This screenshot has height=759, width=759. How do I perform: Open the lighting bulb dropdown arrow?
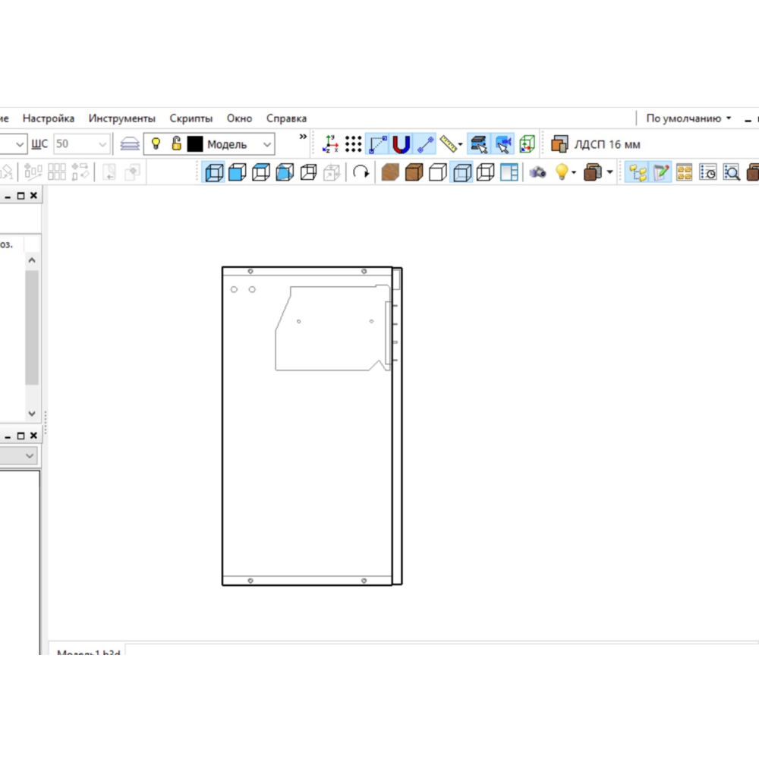click(574, 173)
